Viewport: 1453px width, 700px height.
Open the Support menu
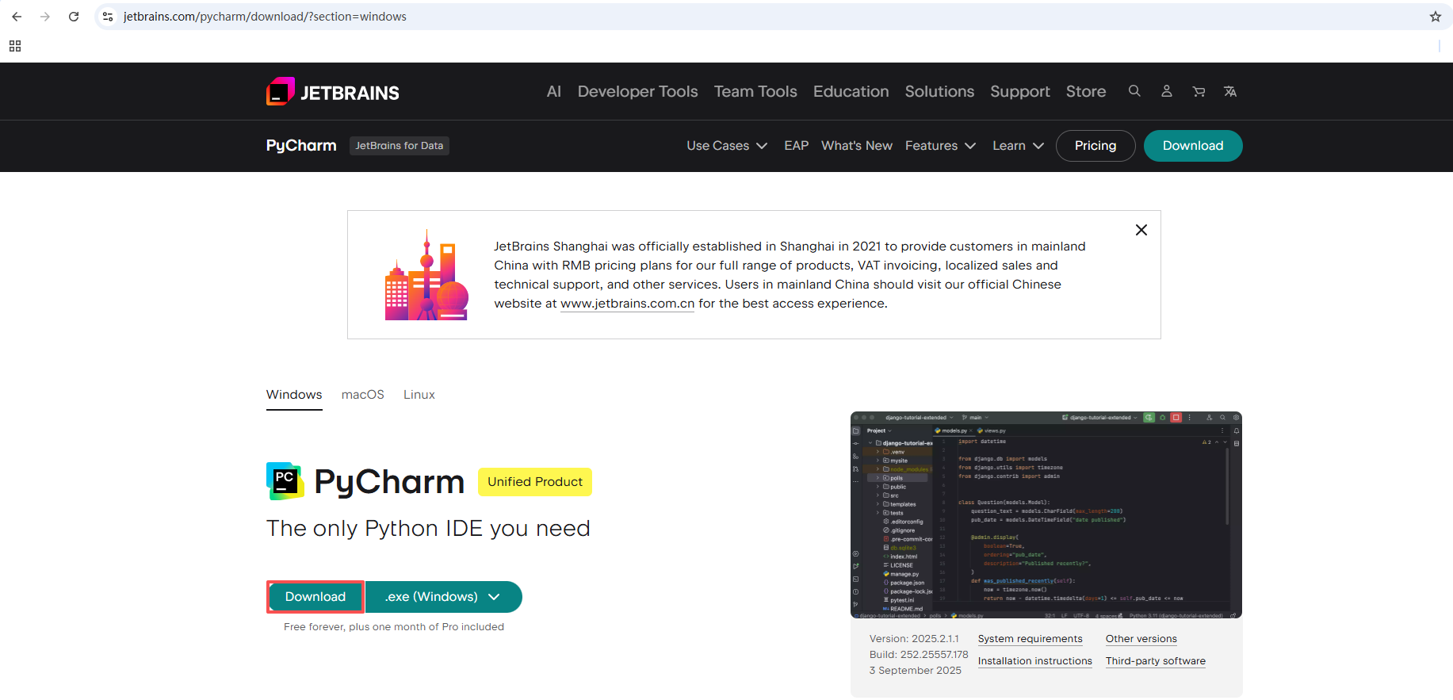coord(1020,91)
